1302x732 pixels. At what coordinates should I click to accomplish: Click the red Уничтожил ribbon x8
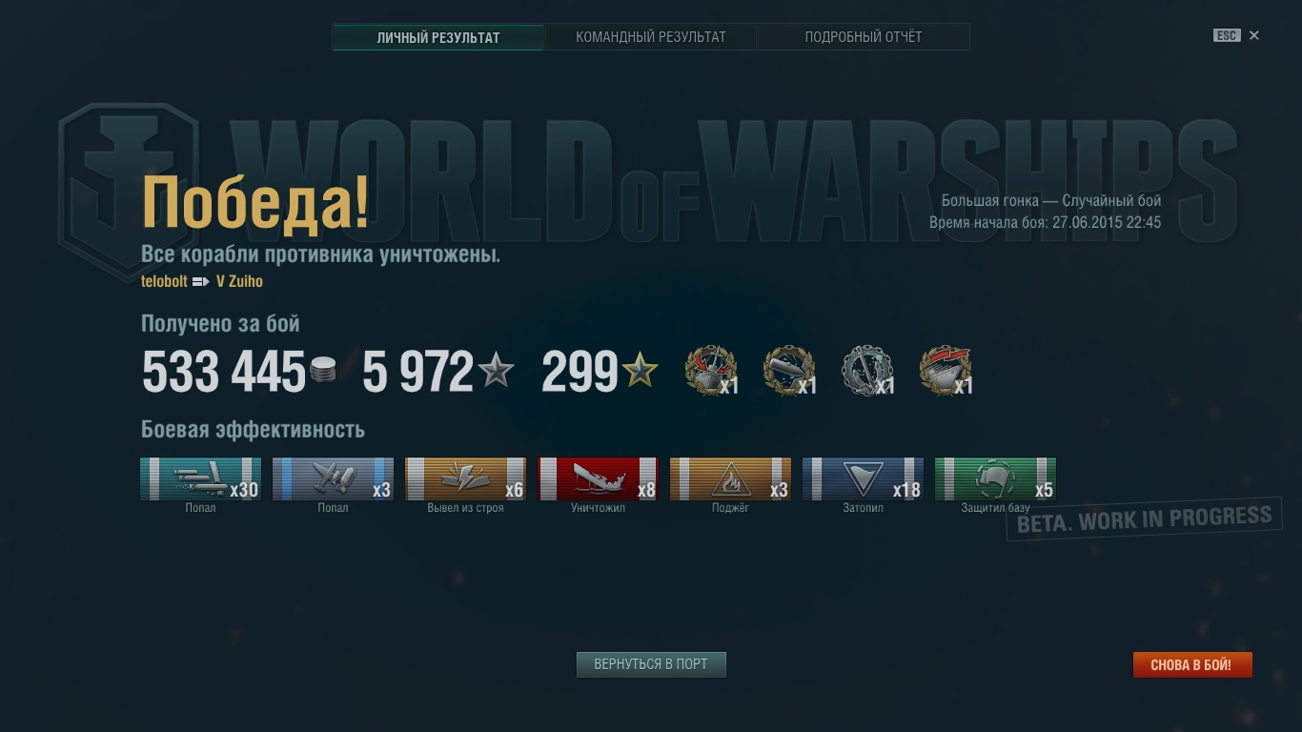[598, 478]
